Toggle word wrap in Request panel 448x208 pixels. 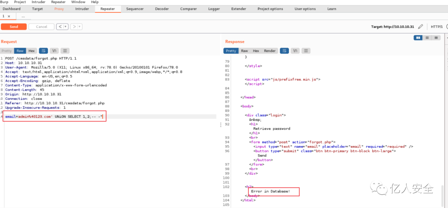tap(44, 51)
